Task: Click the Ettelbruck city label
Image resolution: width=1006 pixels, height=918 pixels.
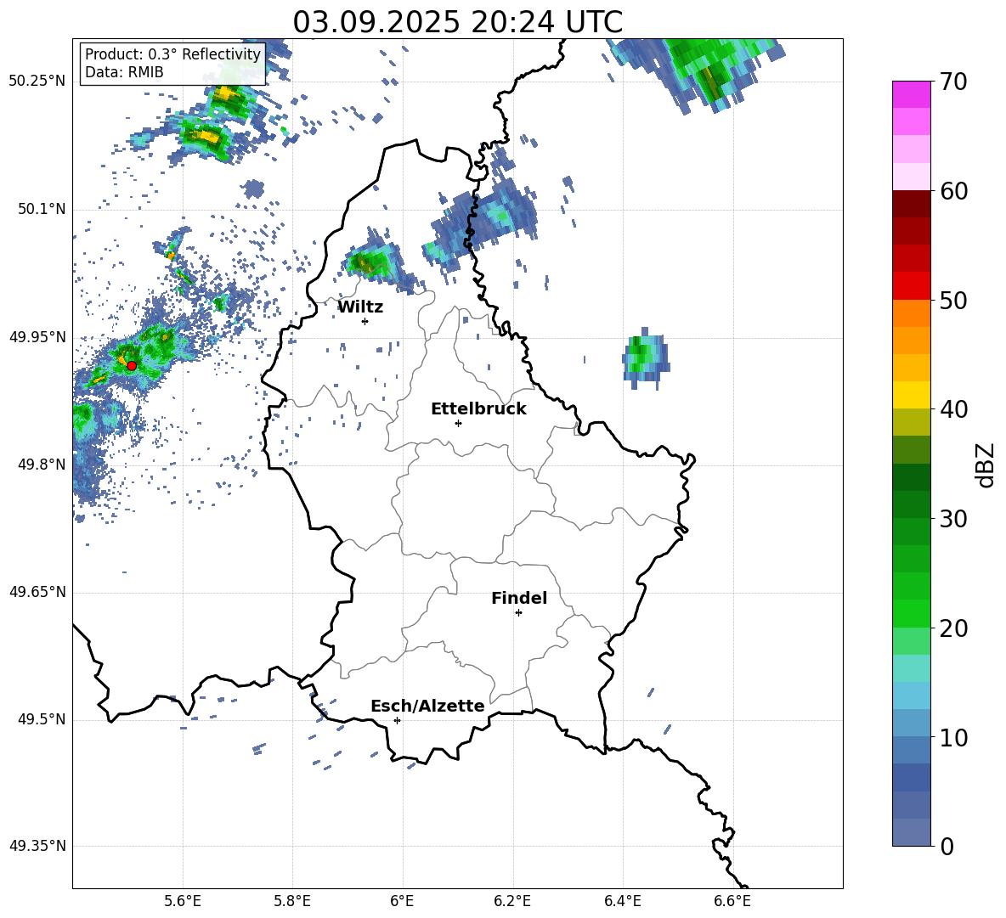Action: 478,409
